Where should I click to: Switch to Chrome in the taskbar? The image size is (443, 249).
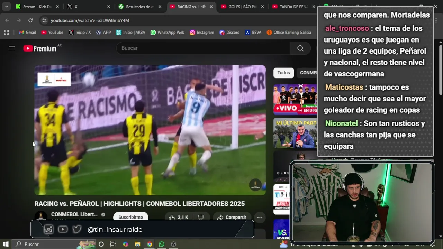point(150,244)
